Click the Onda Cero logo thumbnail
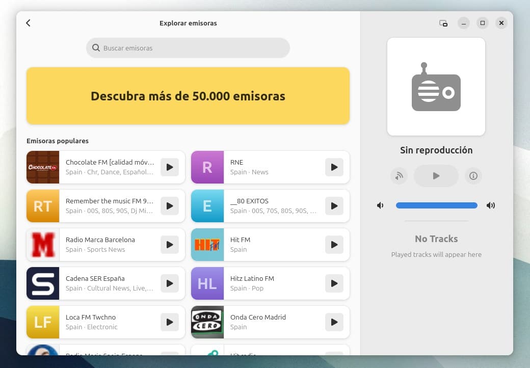 tap(207, 322)
